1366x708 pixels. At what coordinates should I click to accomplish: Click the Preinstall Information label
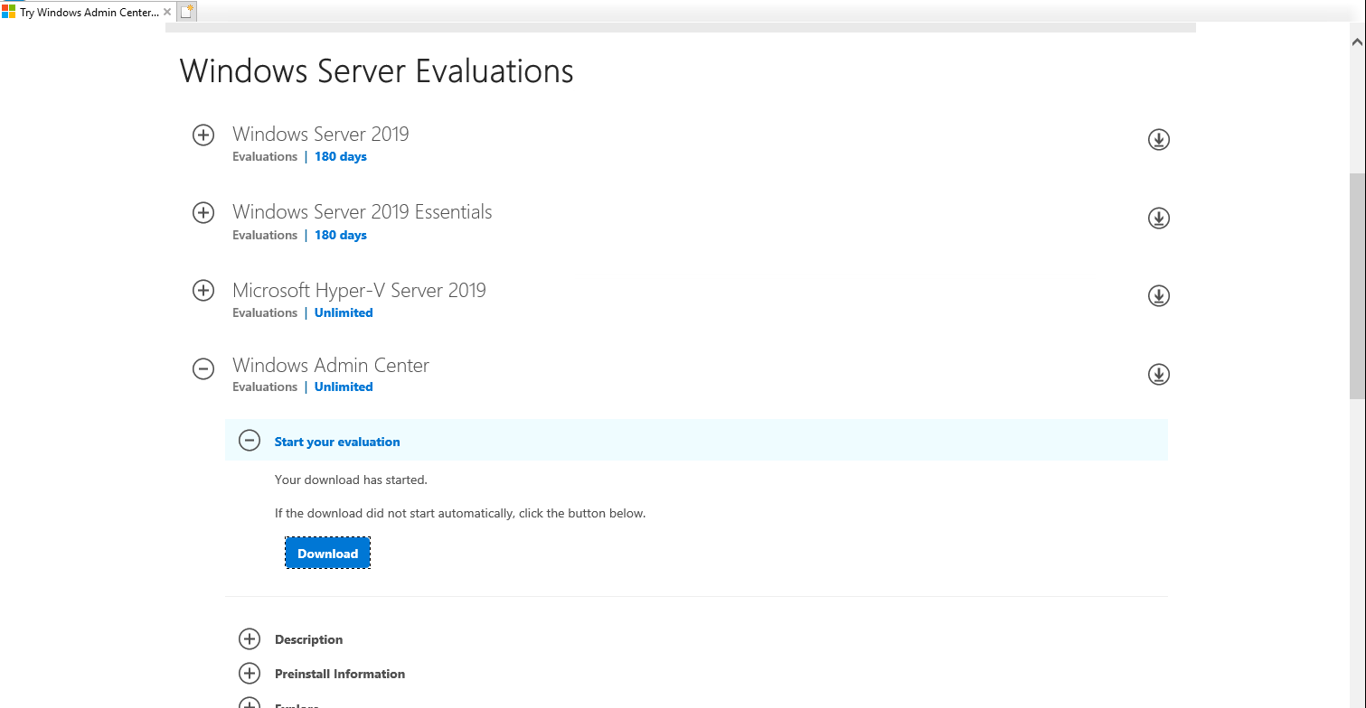tap(340, 674)
